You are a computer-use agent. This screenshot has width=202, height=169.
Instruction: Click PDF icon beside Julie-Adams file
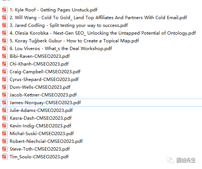click(x=5, y=110)
